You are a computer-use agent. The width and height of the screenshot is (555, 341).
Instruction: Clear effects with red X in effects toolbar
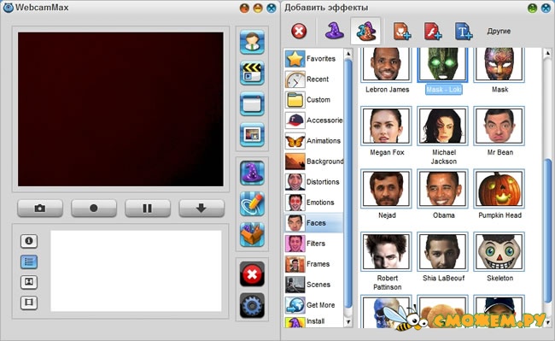tap(299, 31)
